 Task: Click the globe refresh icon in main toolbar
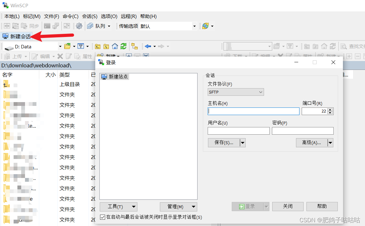(205, 26)
